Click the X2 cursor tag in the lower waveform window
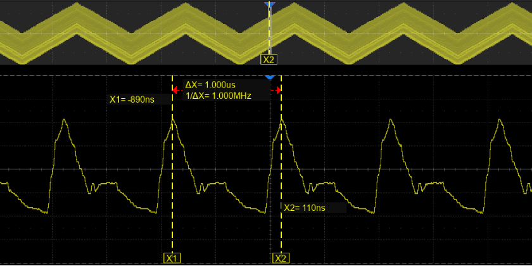Viewport: 532px width, 266px height. (x=281, y=258)
